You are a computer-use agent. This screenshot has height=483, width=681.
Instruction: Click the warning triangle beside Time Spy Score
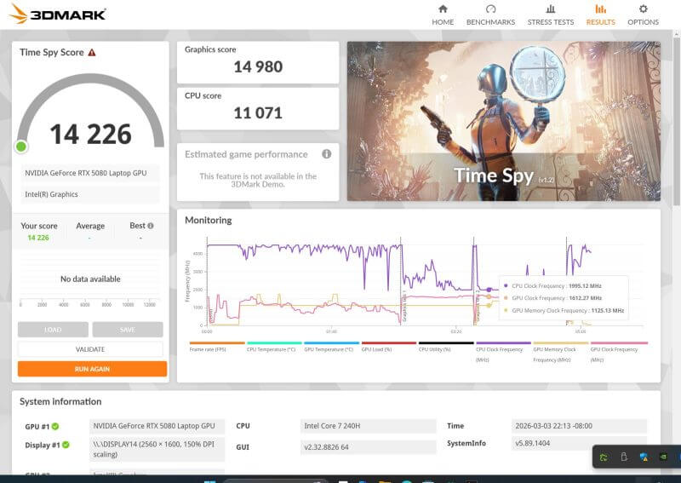click(x=92, y=53)
